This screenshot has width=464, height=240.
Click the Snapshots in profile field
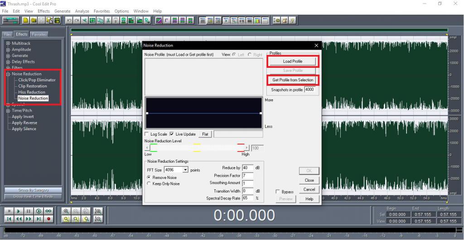coord(309,89)
